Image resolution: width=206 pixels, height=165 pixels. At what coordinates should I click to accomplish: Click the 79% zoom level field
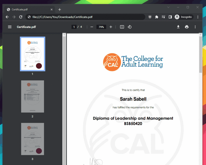pos(101,27)
